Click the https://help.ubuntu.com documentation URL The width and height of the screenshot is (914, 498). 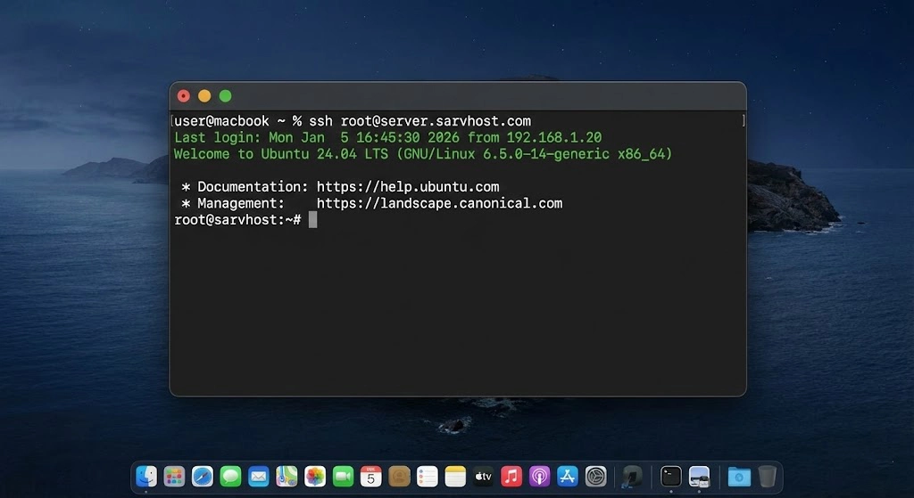(x=408, y=187)
